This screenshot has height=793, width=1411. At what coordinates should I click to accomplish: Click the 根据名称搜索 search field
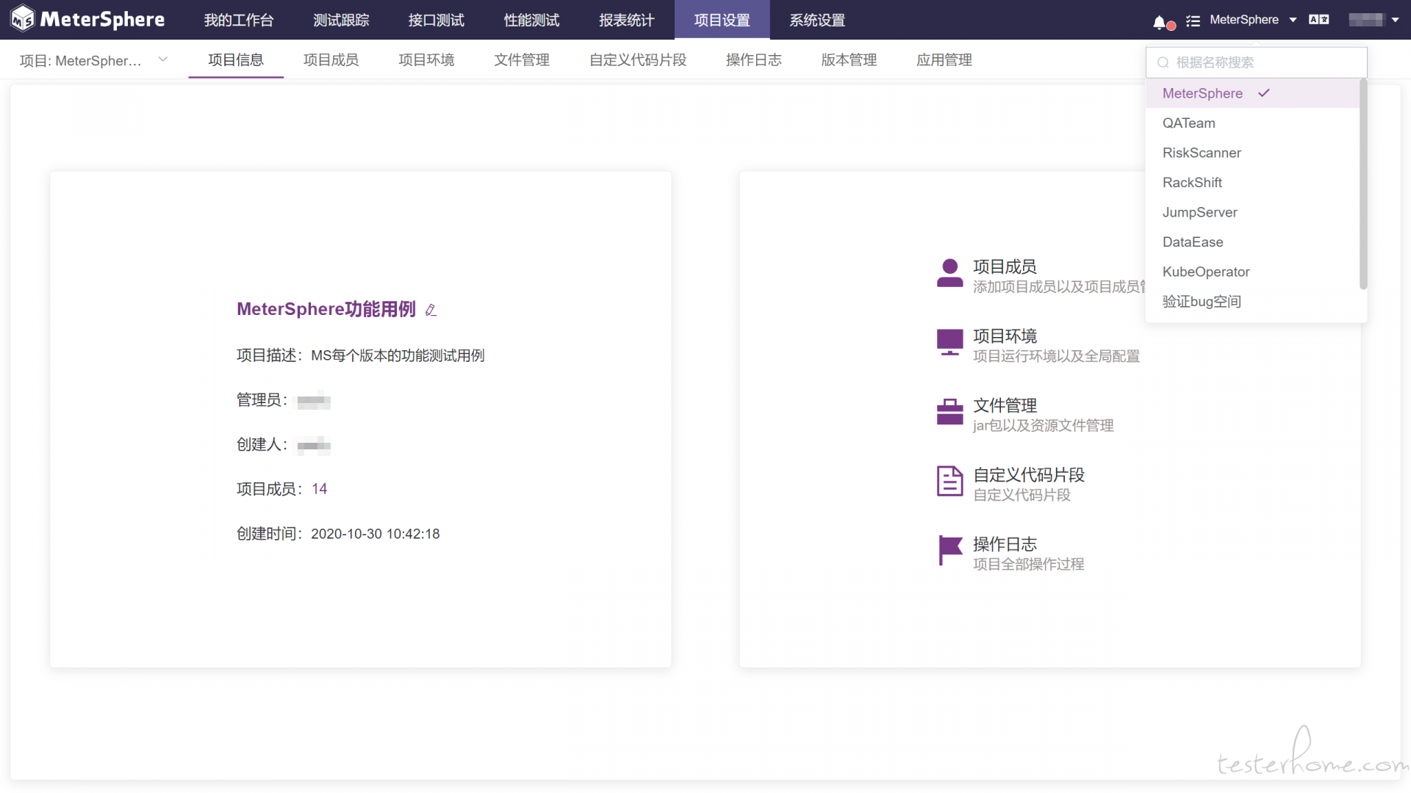pyautogui.click(x=1256, y=62)
